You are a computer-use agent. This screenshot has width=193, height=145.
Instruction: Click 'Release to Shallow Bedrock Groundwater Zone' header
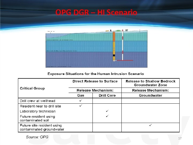(x=151, y=83)
